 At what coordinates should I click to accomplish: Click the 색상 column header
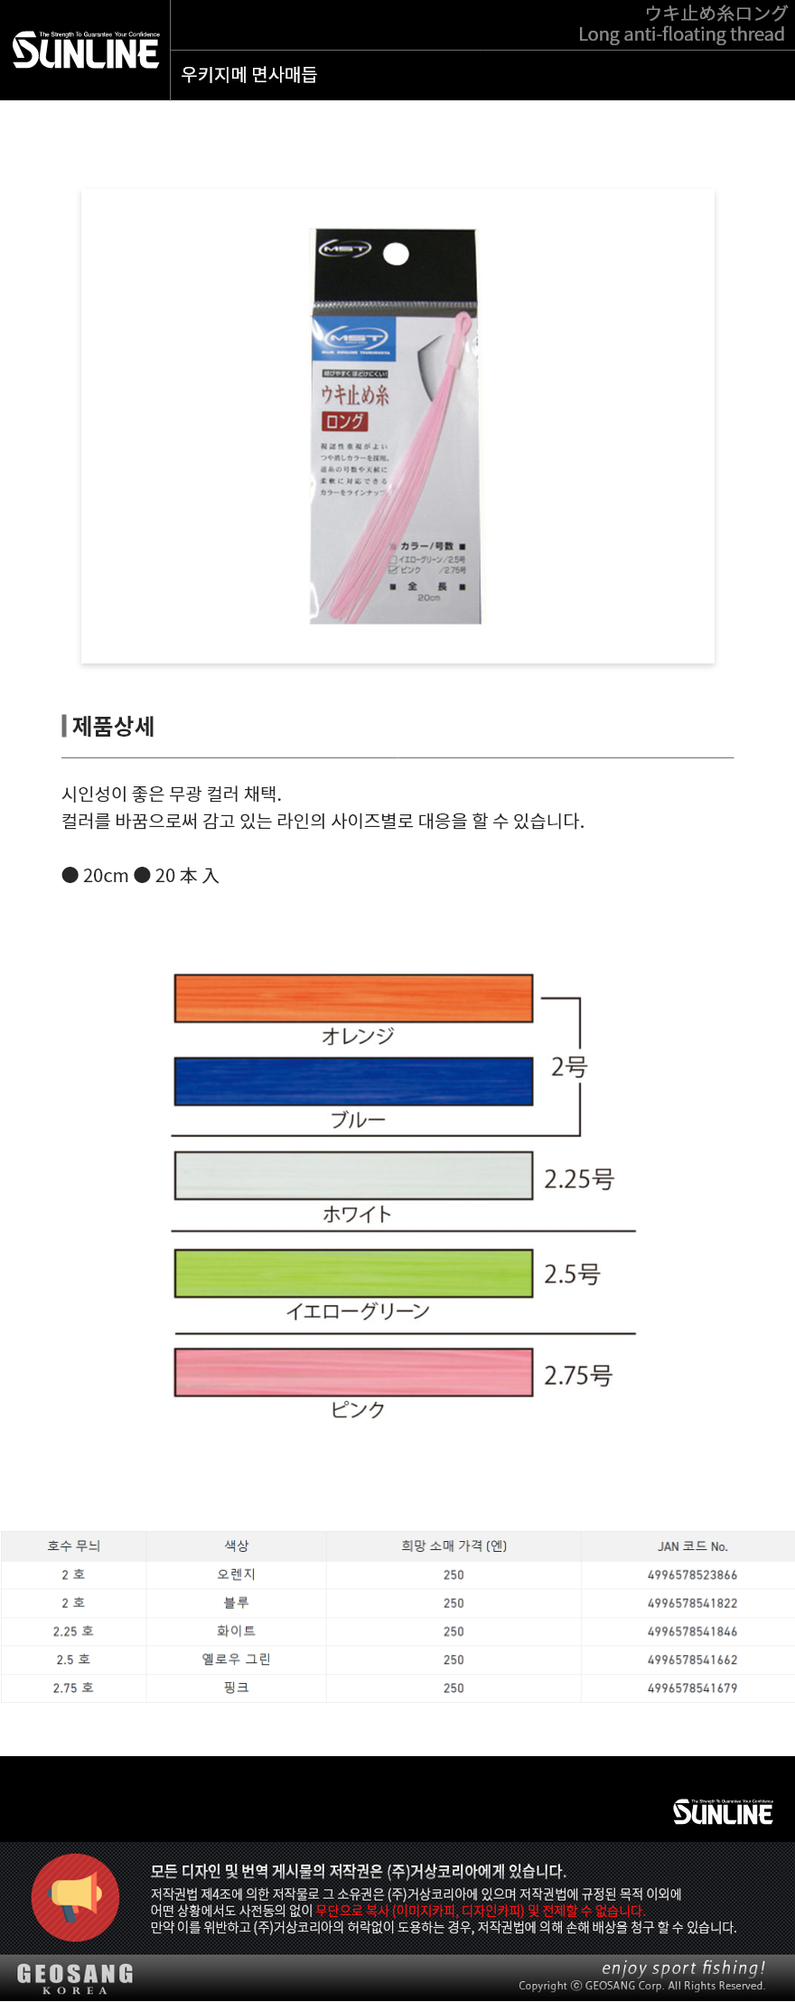pyautogui.click(x=237, y=1546)
